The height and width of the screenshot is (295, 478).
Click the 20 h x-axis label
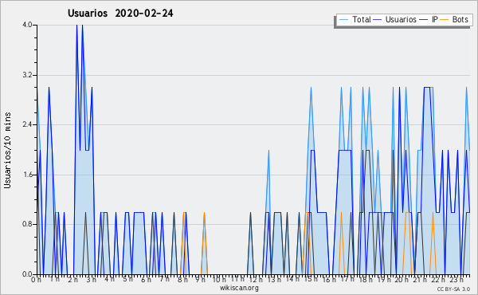[x=402, y=280]
